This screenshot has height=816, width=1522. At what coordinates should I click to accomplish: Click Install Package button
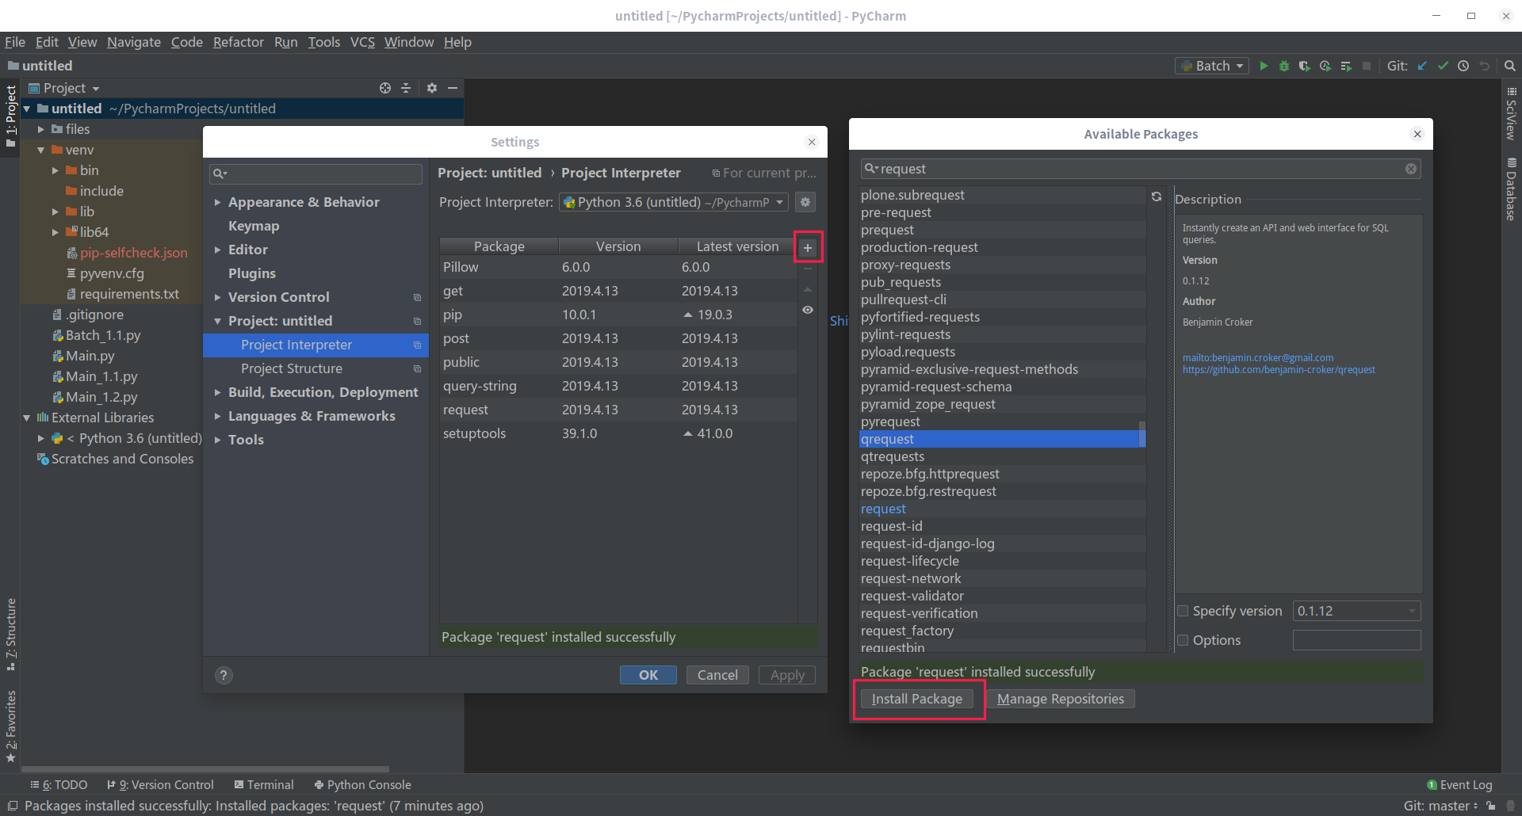click(x=917, y=699)
